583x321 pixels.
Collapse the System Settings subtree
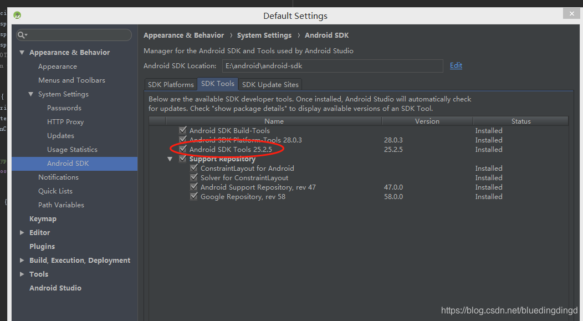[31, 94]
